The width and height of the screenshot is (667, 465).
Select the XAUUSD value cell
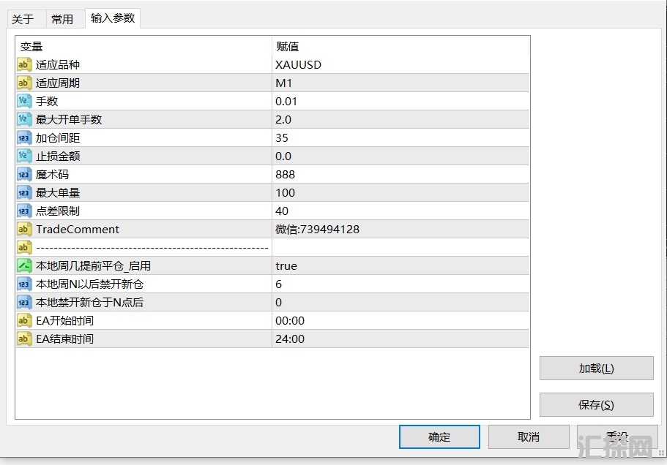(400, 64)
